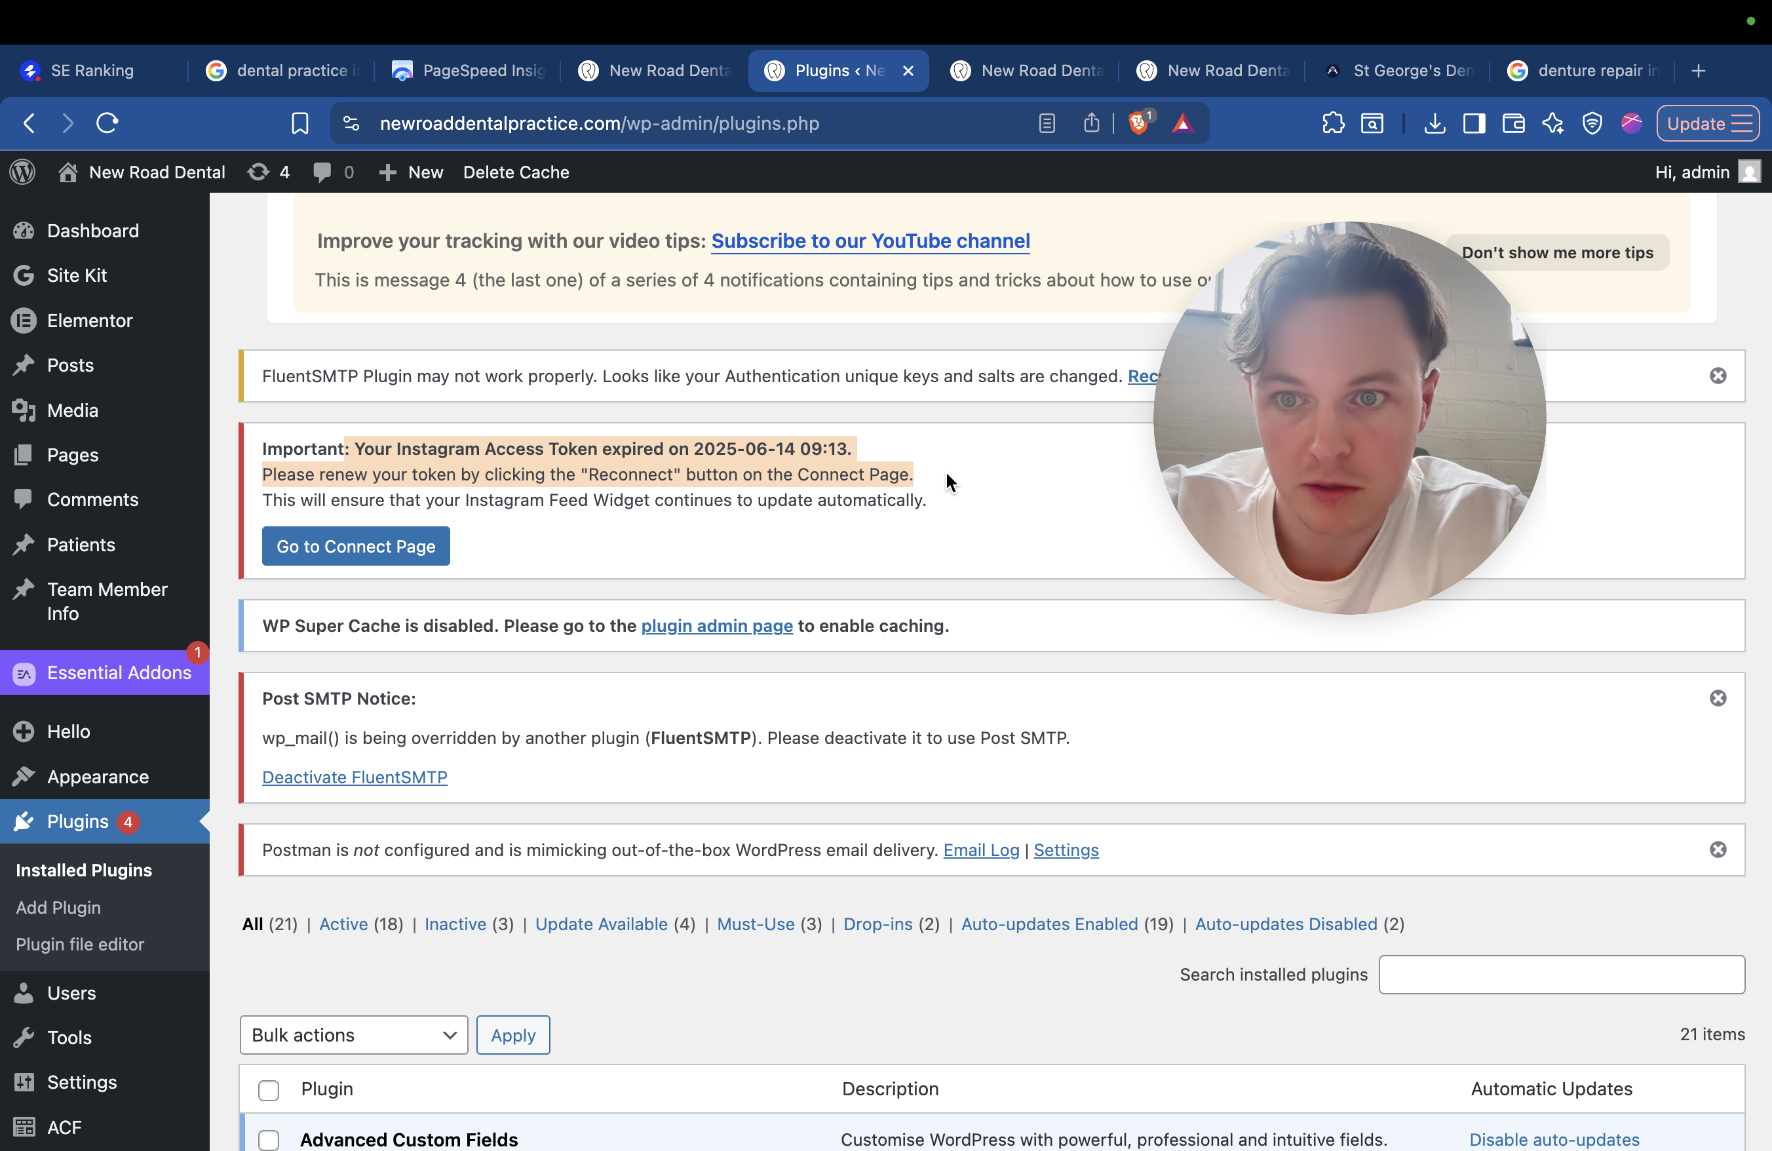Reload the page with refresh icon

[107, 123]
